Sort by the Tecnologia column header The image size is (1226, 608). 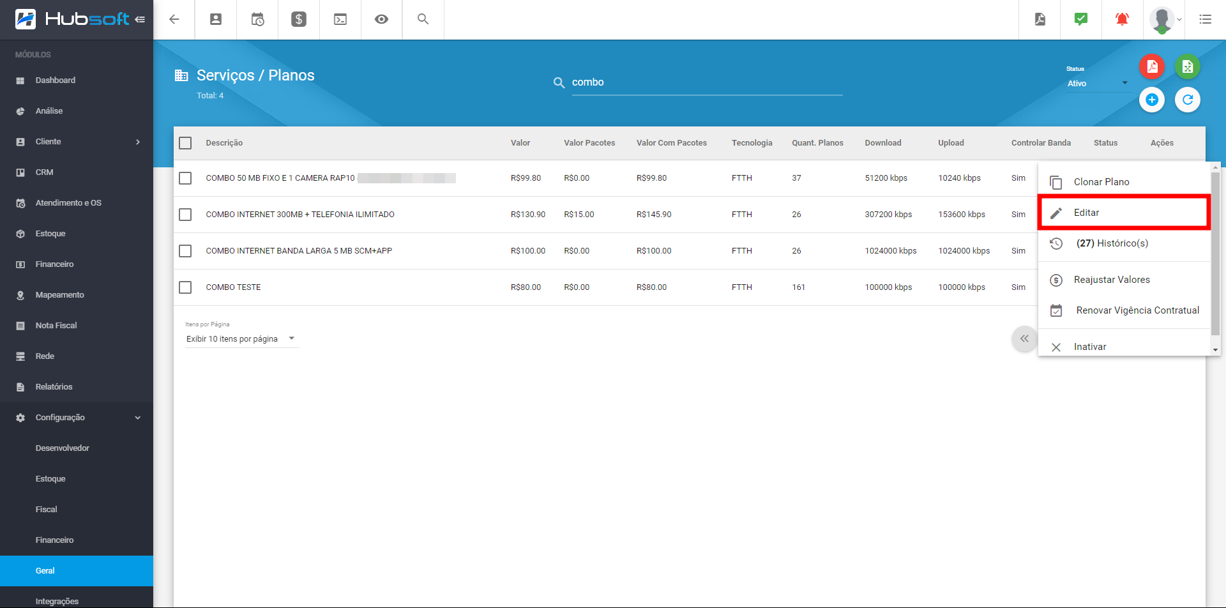pos(752,143)
